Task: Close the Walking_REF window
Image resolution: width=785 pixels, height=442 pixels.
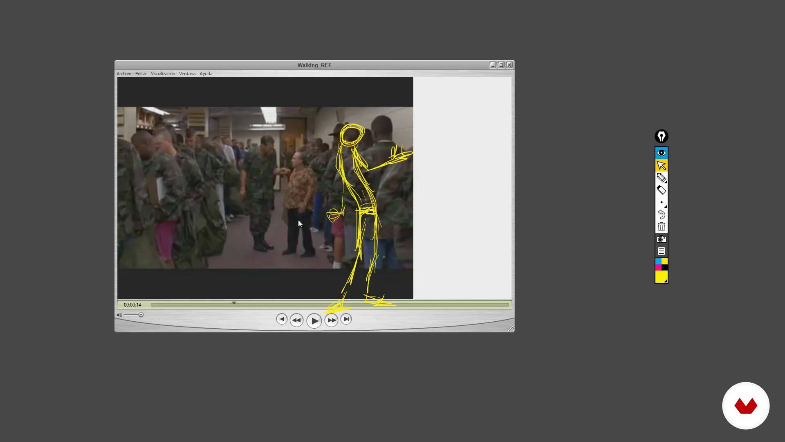Action: 509,65
